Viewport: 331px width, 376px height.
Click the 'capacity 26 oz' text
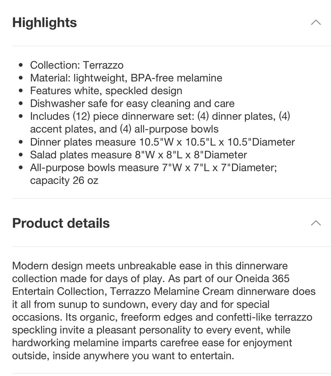[64, 180]
